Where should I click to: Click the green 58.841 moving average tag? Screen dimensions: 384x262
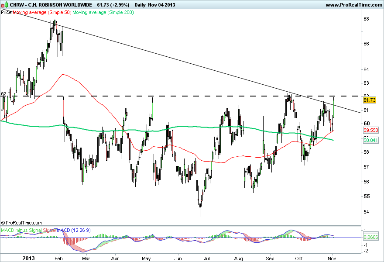click(x=371, y=140)
